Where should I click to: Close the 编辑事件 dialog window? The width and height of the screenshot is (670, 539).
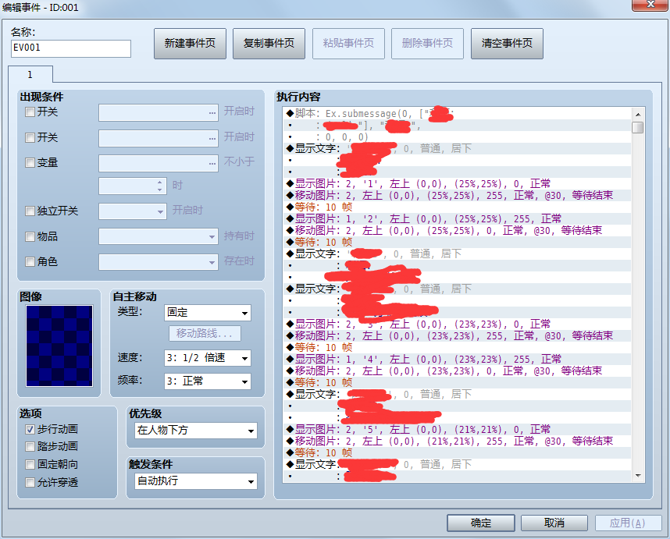pos(650,5)
